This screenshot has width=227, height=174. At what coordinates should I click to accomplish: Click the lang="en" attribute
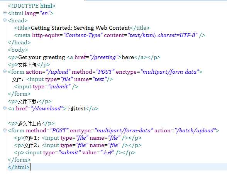(x=37, y=13)
